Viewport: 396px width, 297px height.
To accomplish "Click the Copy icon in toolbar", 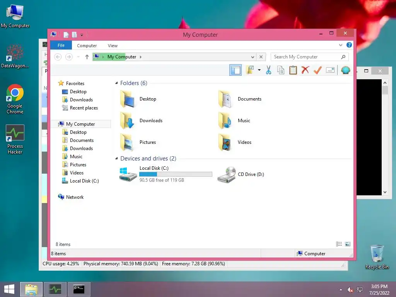I will [x=281, y=70].
